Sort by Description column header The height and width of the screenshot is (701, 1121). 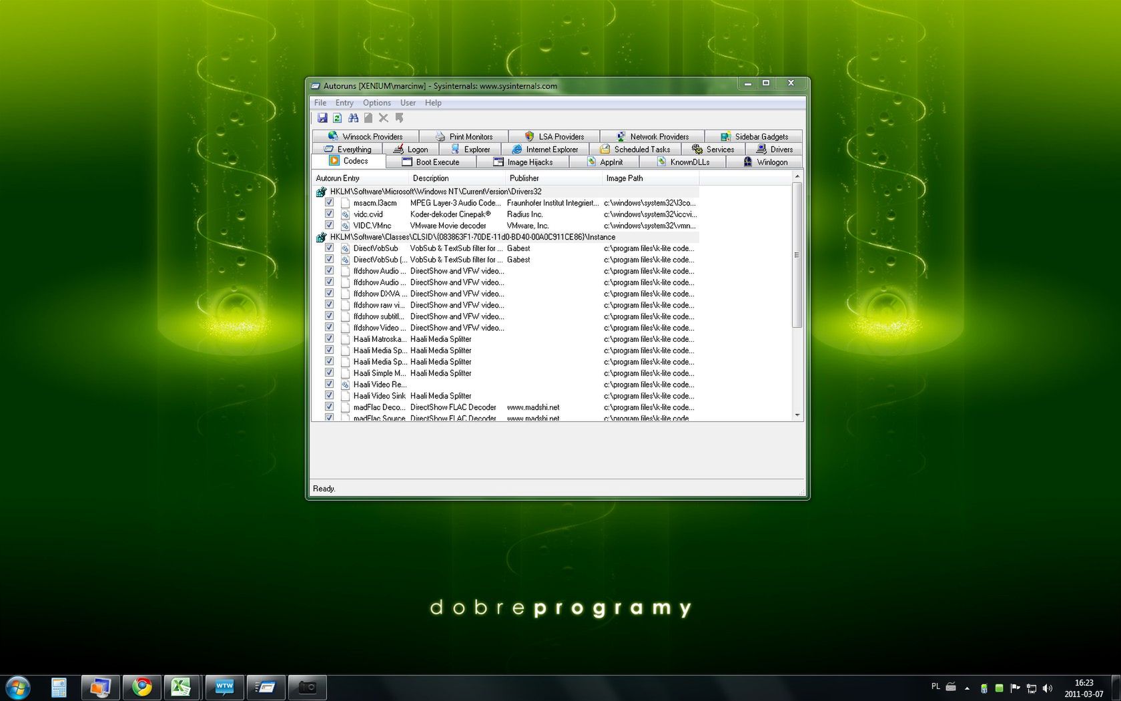pyautogui.click(x=457, y=178)
